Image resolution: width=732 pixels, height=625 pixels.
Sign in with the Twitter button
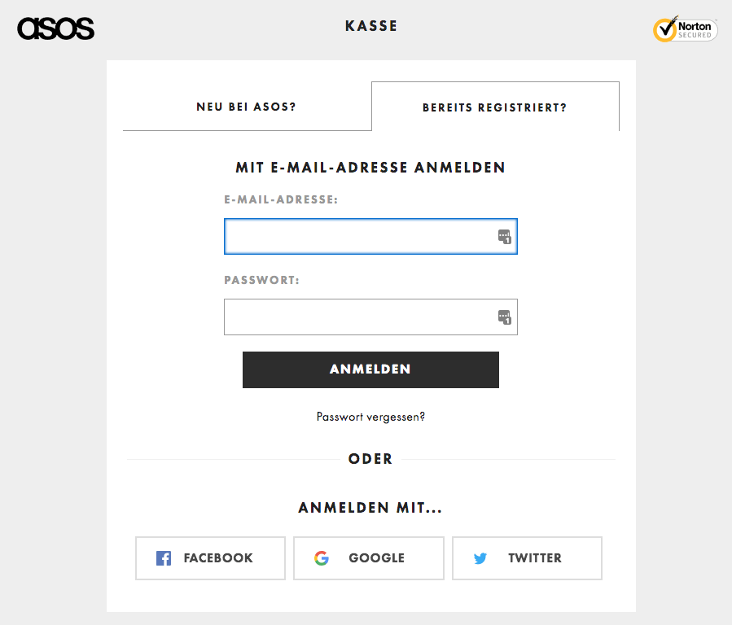coord(527,557)
